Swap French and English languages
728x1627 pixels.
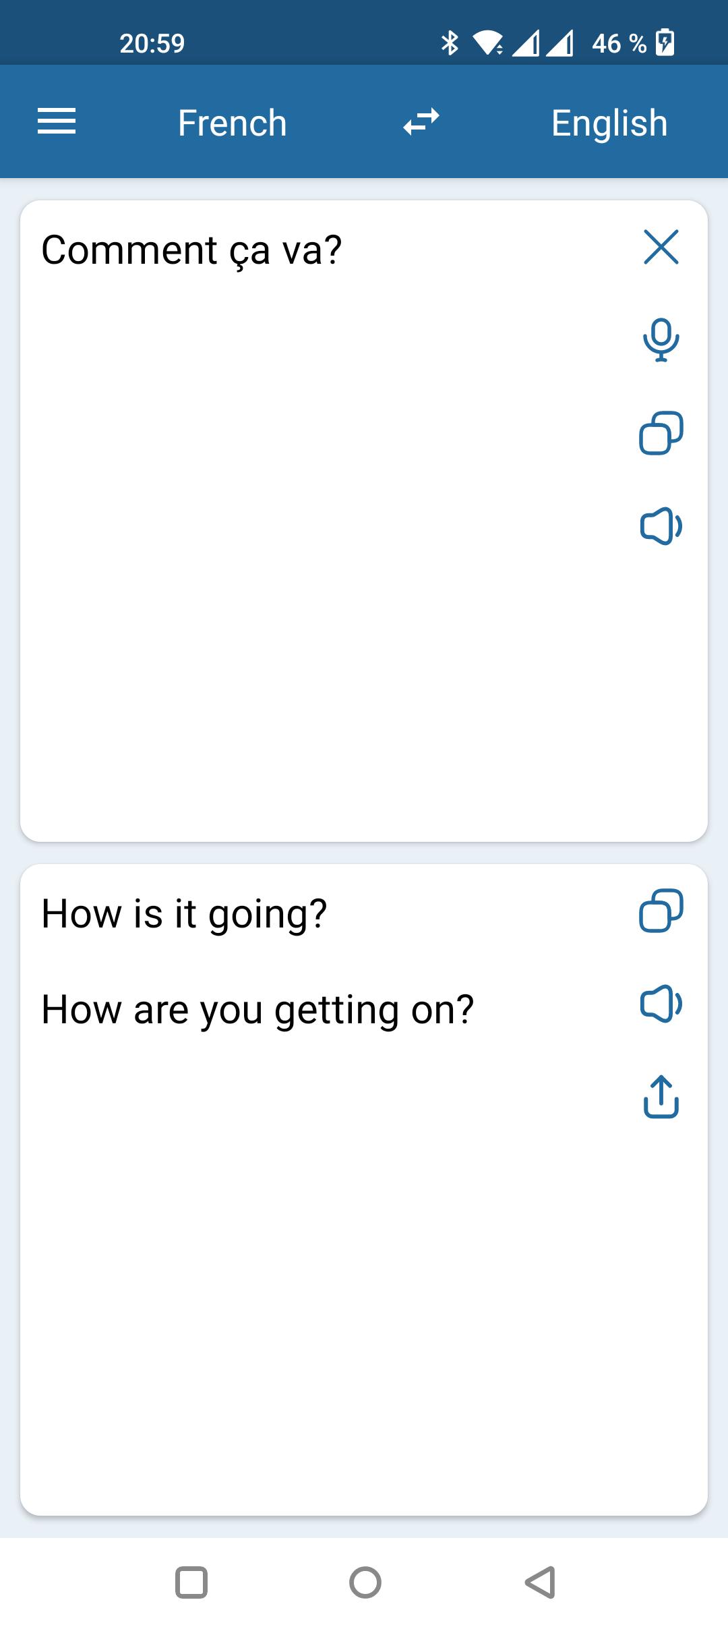(421, 122)
